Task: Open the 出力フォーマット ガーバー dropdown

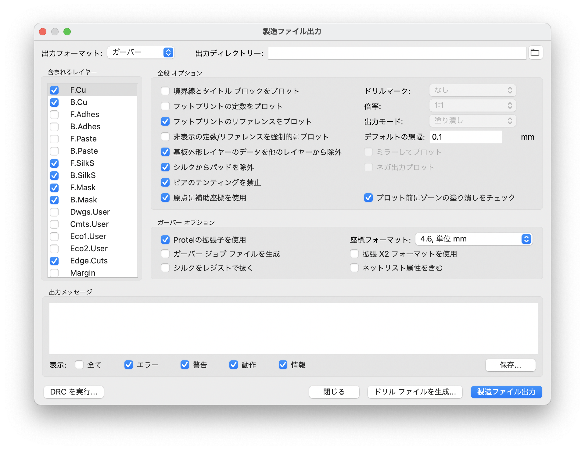Action: 141,52
